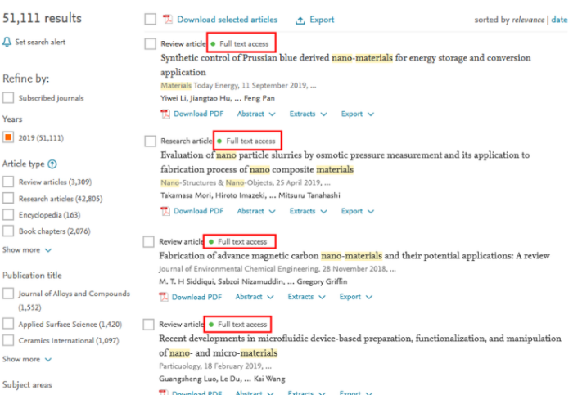Image resolution: width=573 pixels, height=395 pixels.
Task: Click author line Takamasa Mori, Hiroto Imazeki
Action: pos(250,195)
